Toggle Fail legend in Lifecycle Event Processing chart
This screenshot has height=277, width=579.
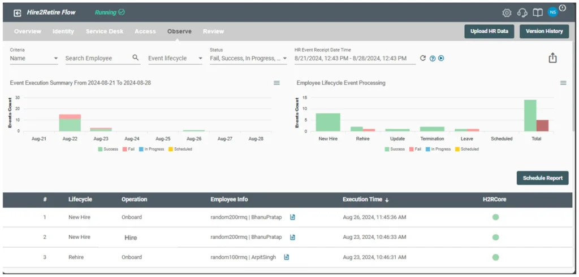coord(416,149)
